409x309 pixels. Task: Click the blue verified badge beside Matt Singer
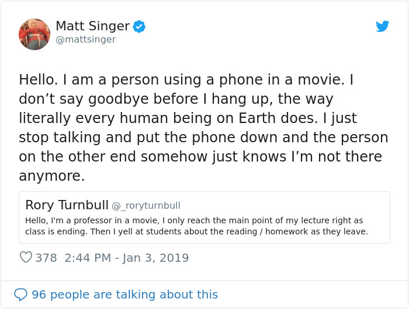point(139,26)
